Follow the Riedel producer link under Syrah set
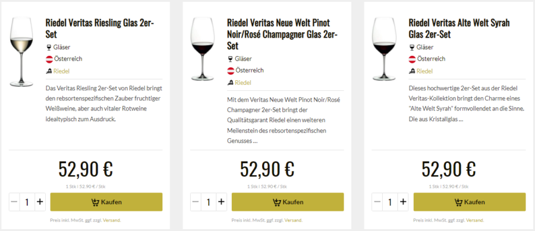The width and height of the screenshot is (535, 231). (x=424, y=71)
